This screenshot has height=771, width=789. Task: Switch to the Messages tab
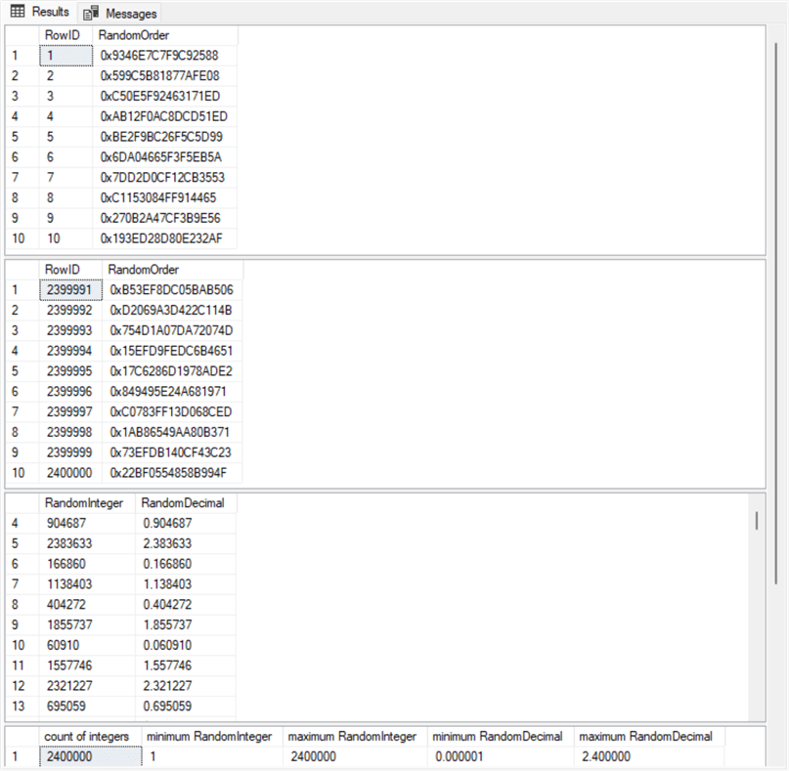pyautogui.click(x=129, y=14)
